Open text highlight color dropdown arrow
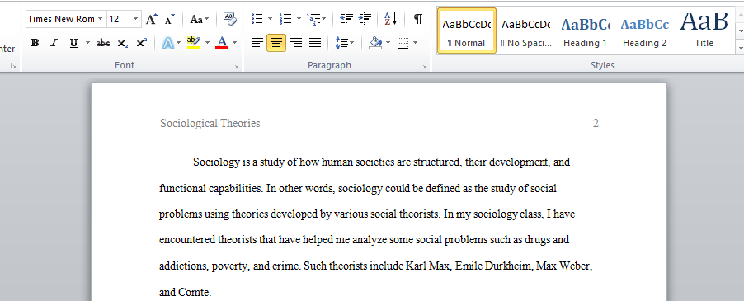The height and width of the screenshot is (301, 744). (x=207, y=43)
